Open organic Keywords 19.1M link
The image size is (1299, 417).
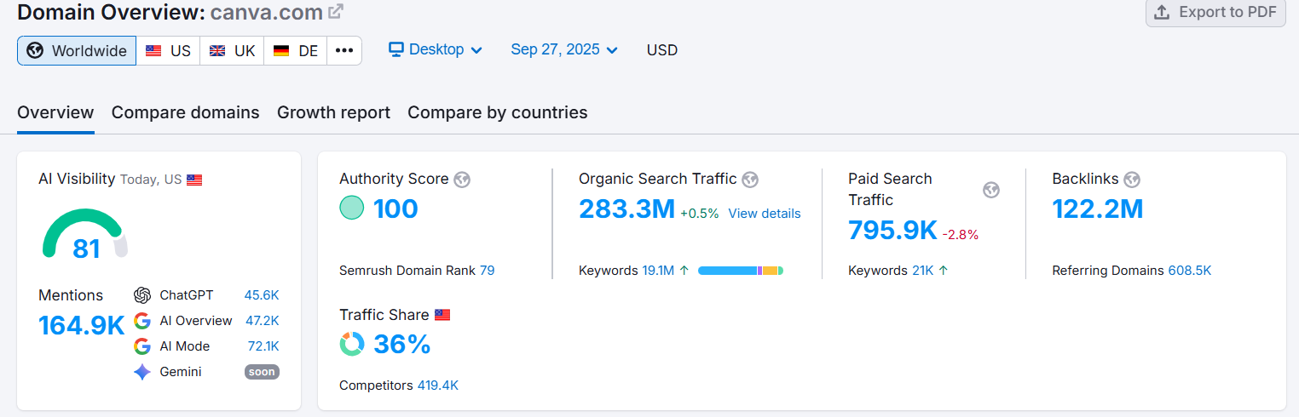pyautogui.click(x=658, y=271)
